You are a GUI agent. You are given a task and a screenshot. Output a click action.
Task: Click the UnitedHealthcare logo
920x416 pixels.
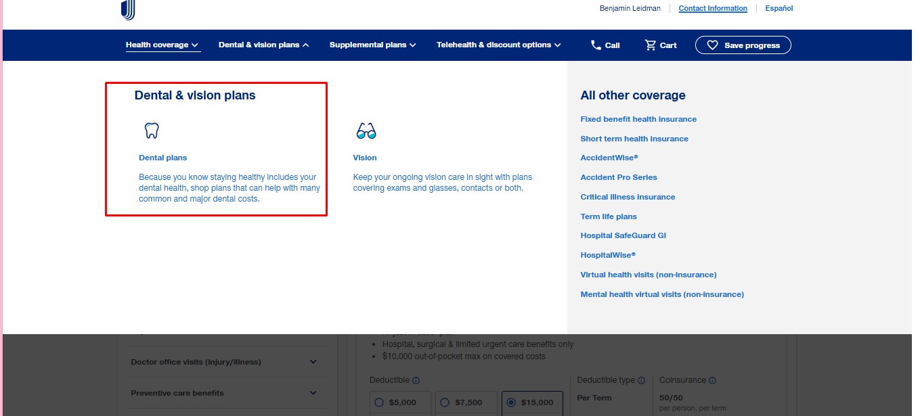tap(128, 9)
